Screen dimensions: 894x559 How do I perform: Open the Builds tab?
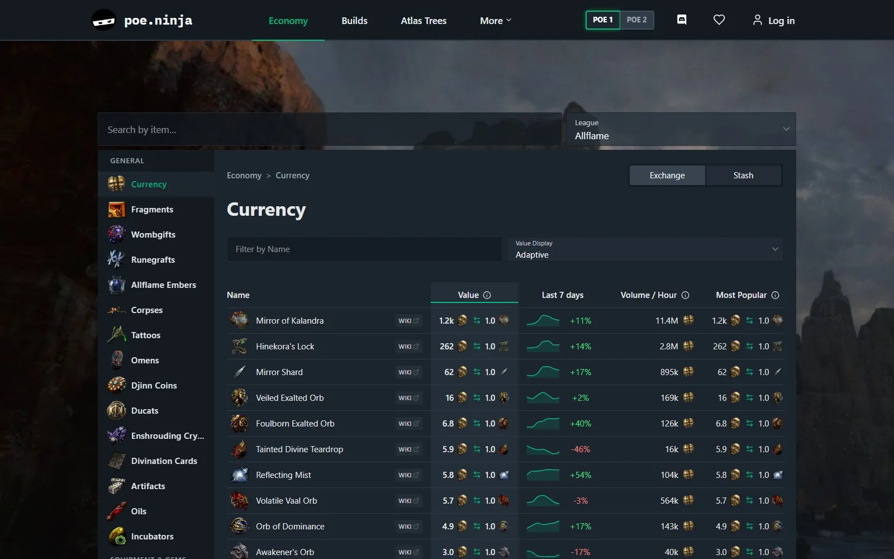coord(354,21)
